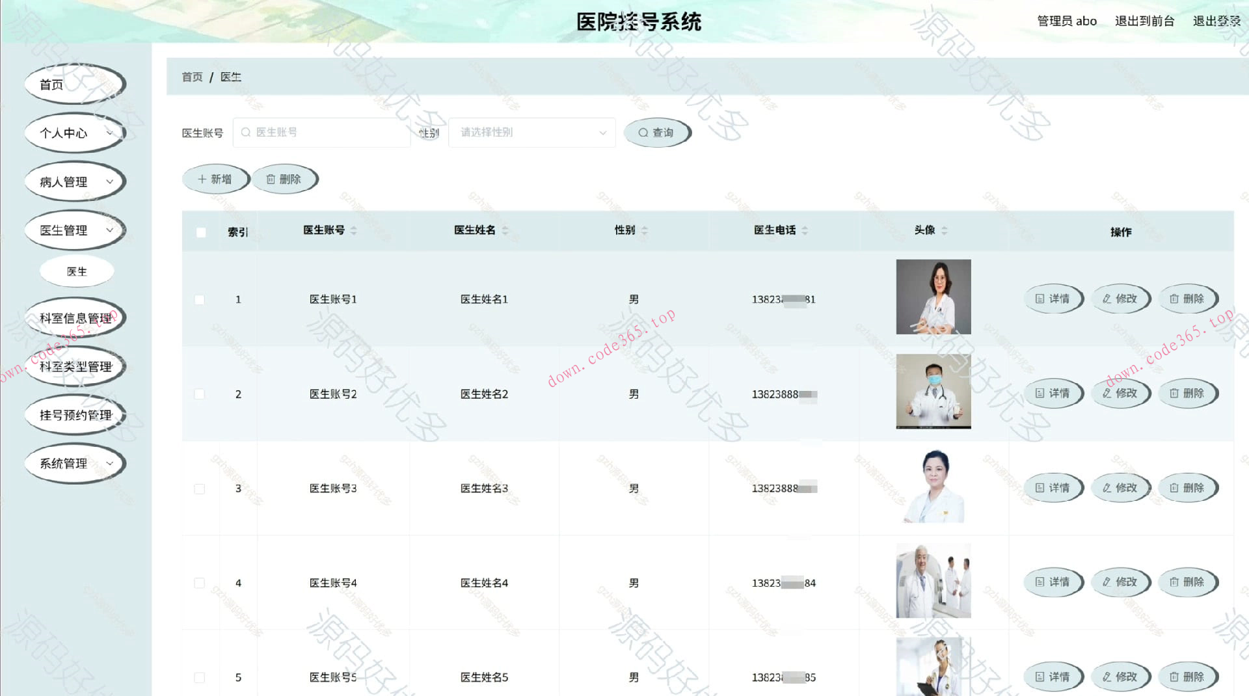Click the trash 删除 icon for 医生账号3
The height and width of the screenshot is (696, 1249).
pyautogui.click(x=1175, y=487)
